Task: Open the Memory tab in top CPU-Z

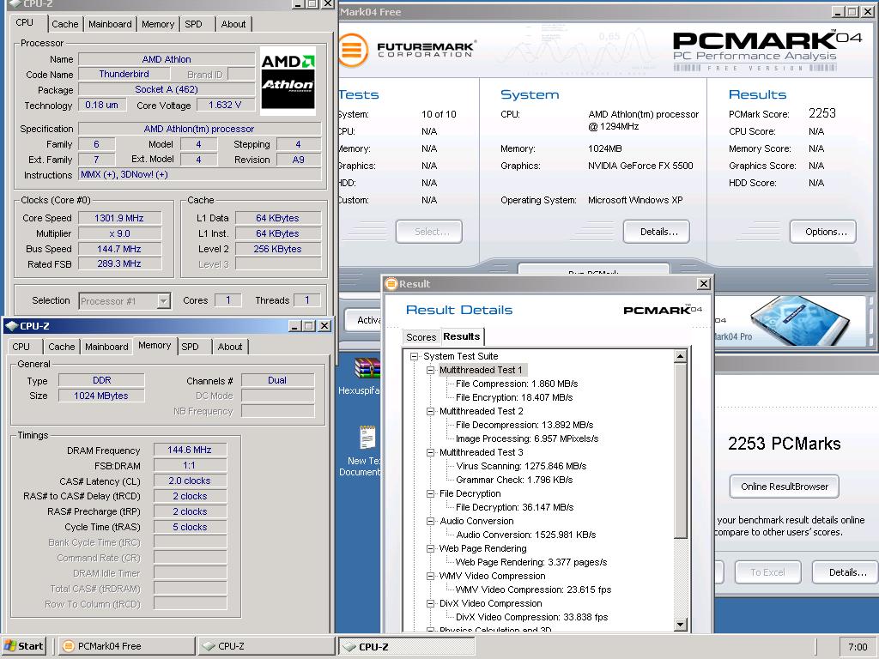Action: coord(158,24)
